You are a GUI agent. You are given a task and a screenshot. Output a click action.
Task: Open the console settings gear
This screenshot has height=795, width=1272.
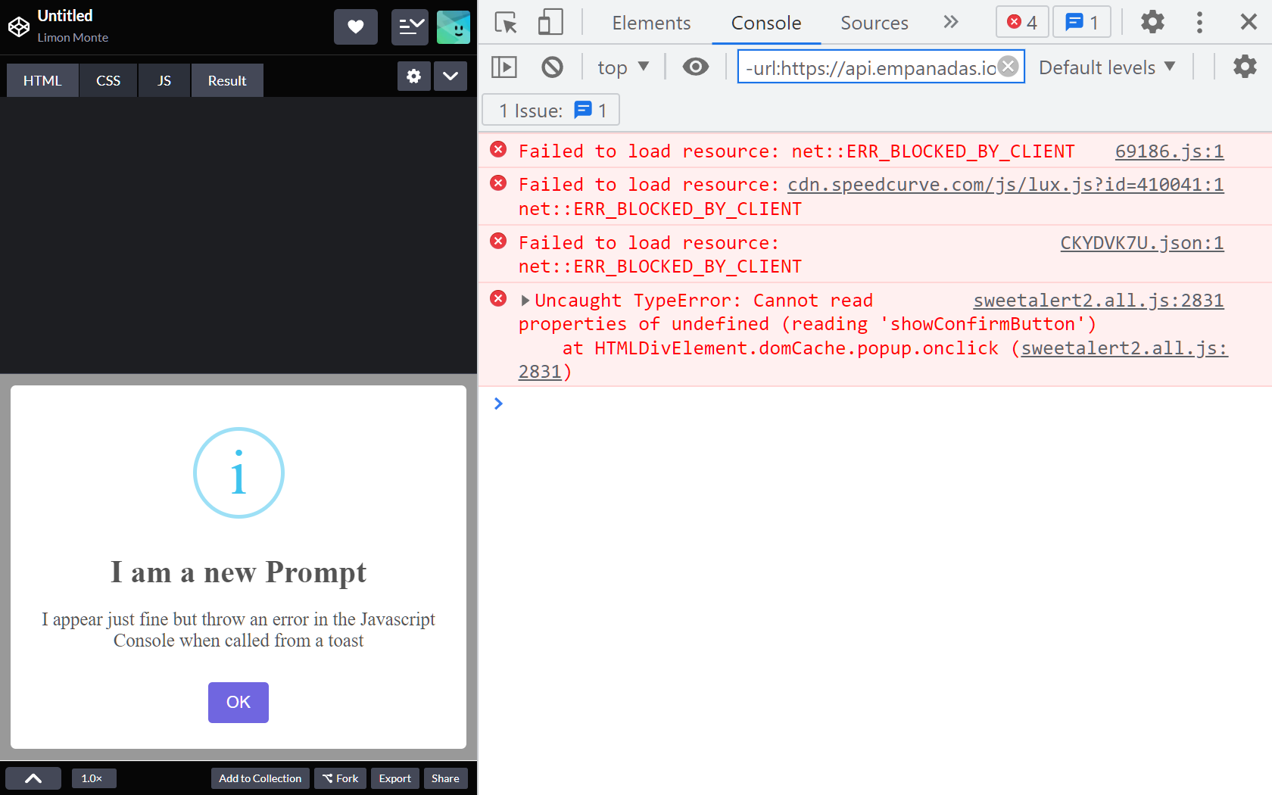[1245, 67]
